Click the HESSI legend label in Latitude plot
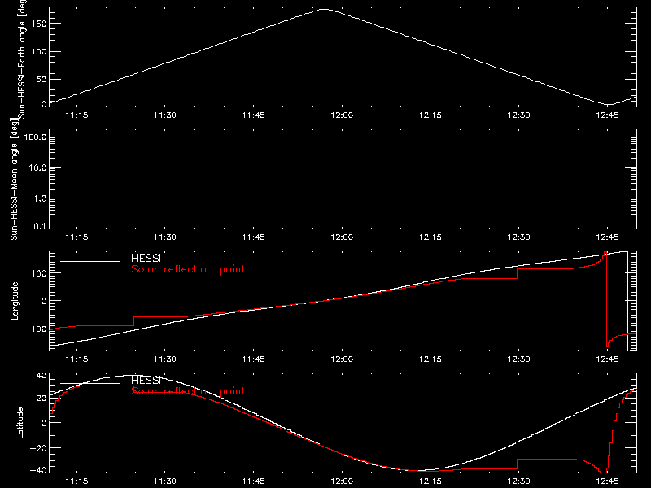651x488 pixels. (146, 380)
